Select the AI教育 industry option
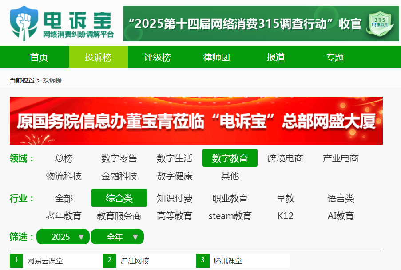This screenshot has width=401, height=270. [341, 216]
